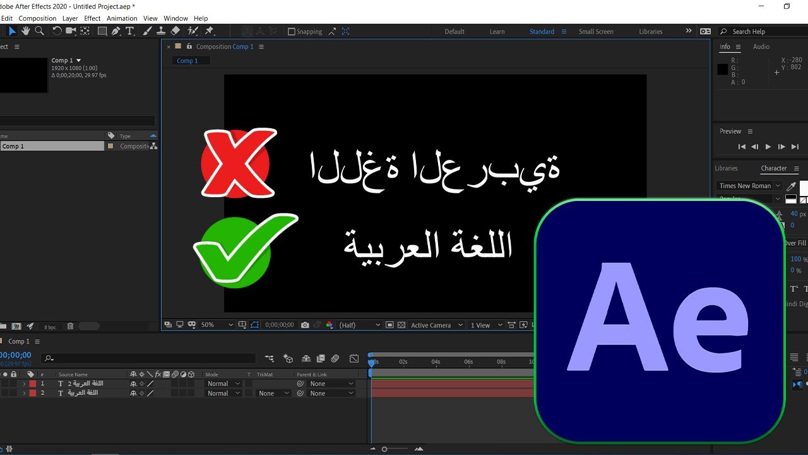Select the Hand tool
808x455 pixels.
[26, 31]
